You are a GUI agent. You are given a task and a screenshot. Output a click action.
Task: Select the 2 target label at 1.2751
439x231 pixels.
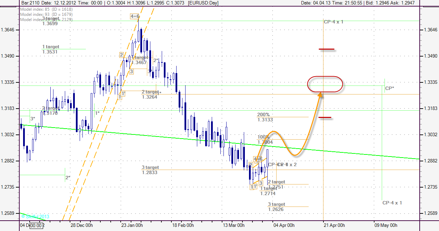(276, 184)
